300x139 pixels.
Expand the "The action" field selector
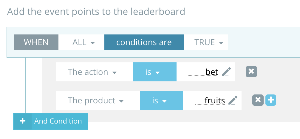(92, 72)
